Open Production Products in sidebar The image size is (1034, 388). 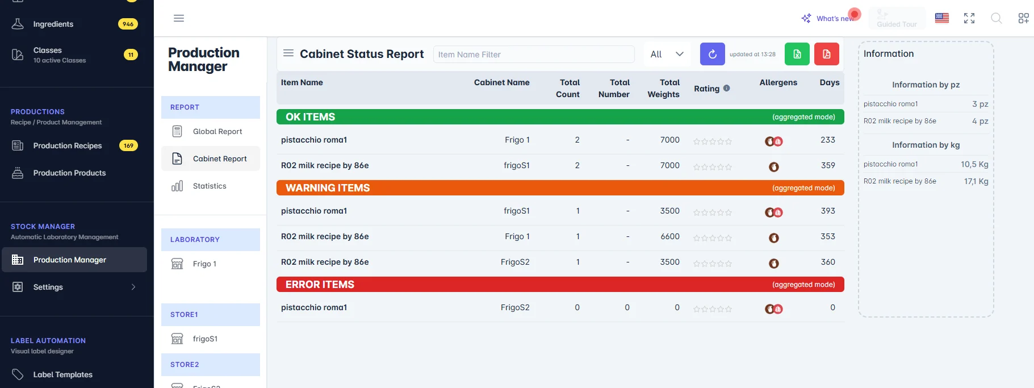[x=74, y=173]
